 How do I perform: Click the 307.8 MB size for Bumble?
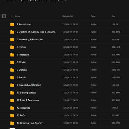pos(116,70)
